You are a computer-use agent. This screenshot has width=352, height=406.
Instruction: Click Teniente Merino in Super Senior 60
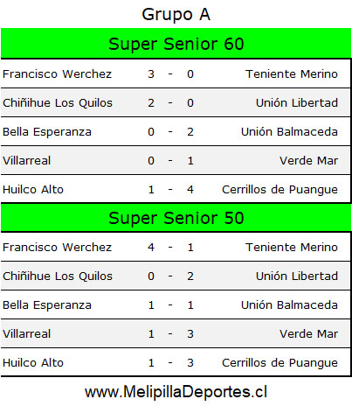point(292,74)
